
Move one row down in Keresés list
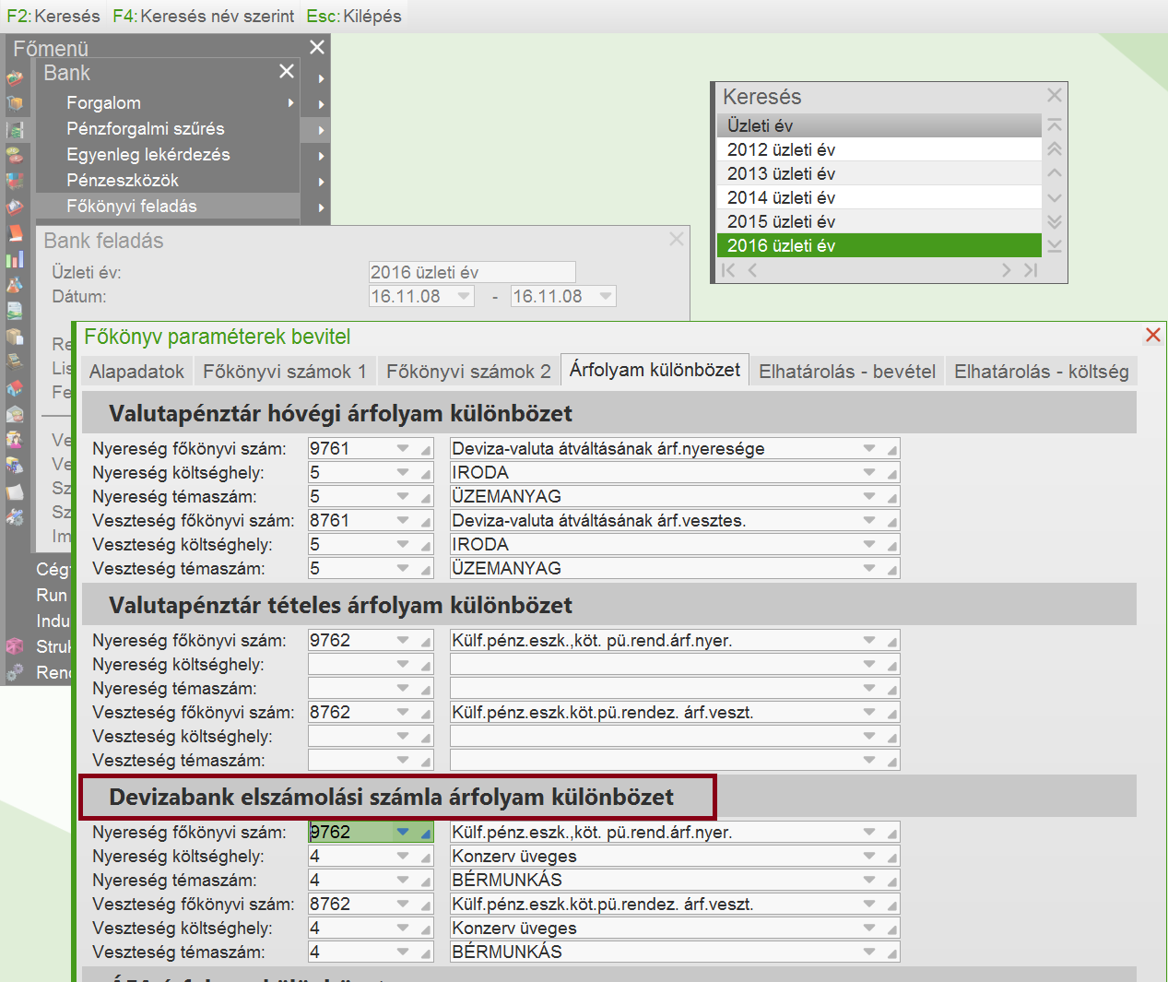(x=1055, y=197)
